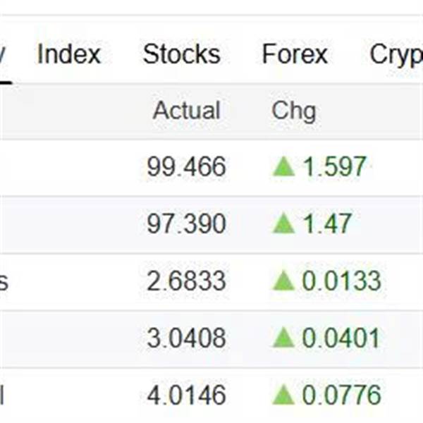Click the Actual column header
This screenshot has width=423, height=423.
click(187, 110)
